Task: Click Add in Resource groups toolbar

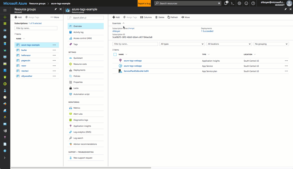Action: coord(18,17)
